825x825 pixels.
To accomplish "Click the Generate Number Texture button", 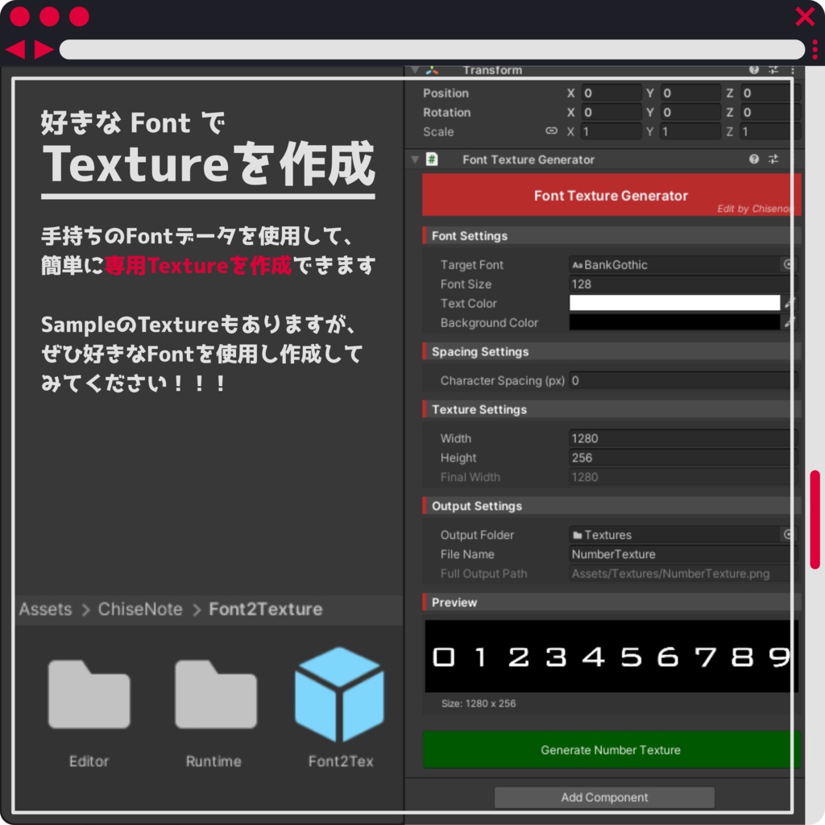I will [611, 750].
